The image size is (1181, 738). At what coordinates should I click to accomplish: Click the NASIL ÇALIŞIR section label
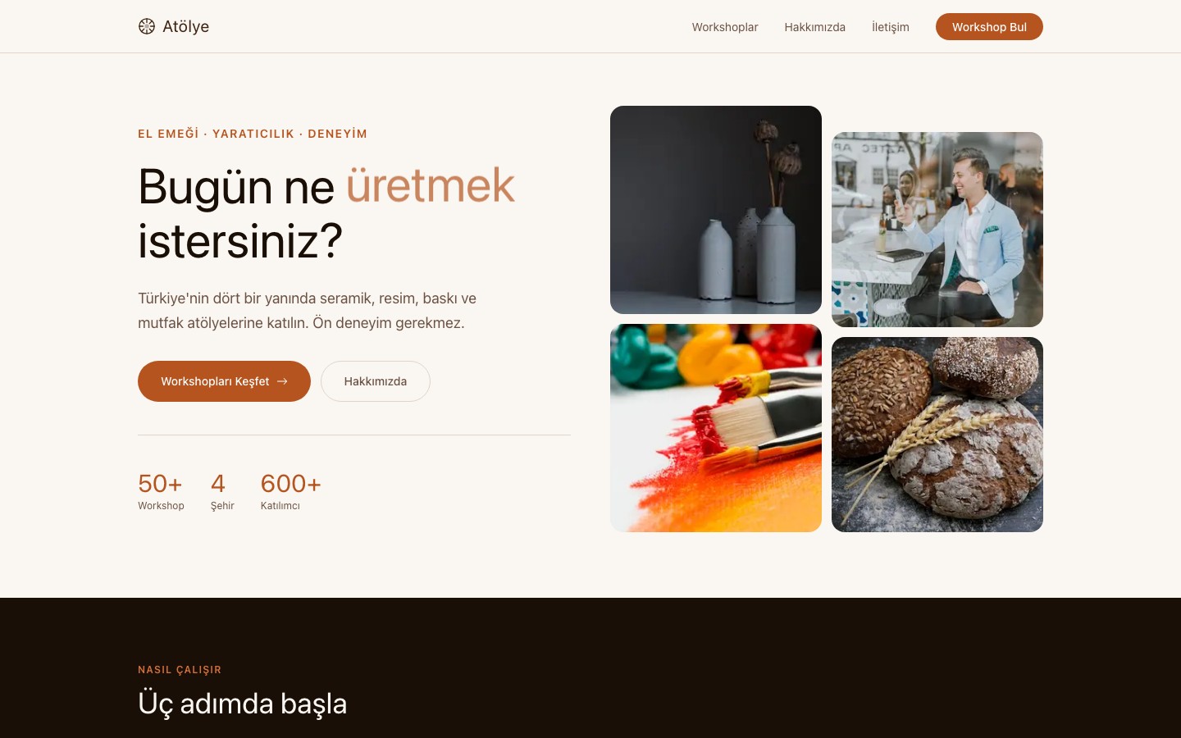coord(180,670)
